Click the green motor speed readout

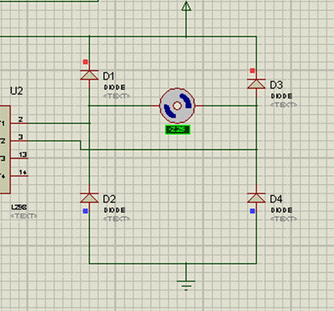[177, 130]
